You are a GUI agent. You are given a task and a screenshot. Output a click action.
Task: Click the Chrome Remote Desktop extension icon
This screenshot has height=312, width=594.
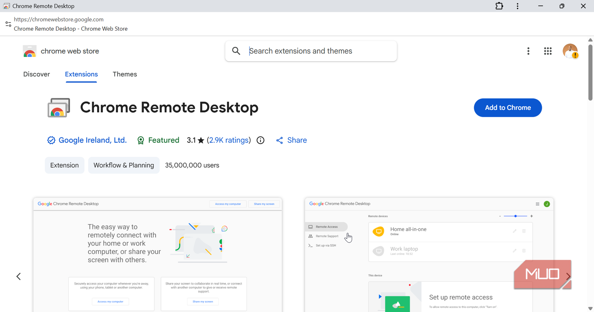tap(59, 108)
